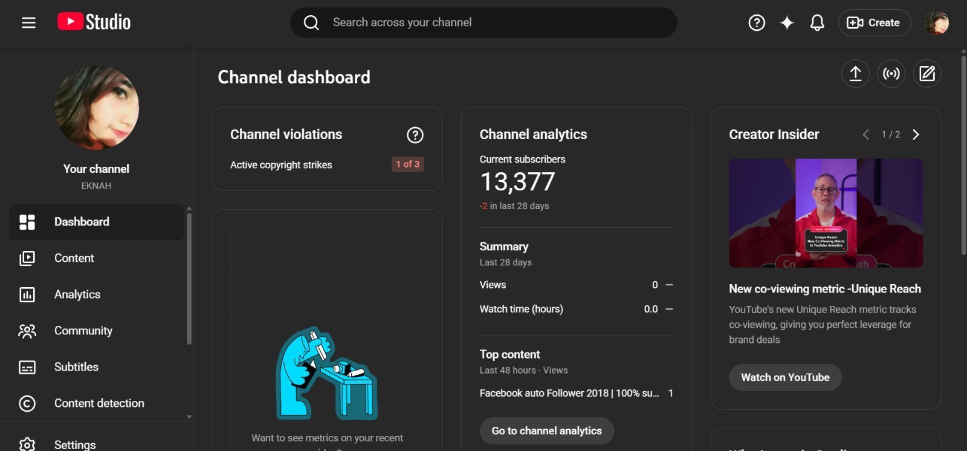The height and width of the screenshot is (451, 967).
Task: Click the New co-viewing metric -Unique Reach title
Action: point(825,289)
